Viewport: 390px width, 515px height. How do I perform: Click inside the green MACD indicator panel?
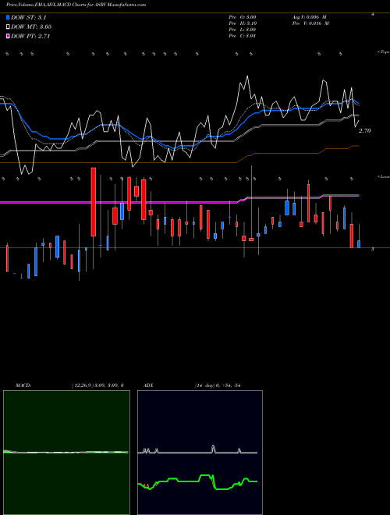click(x=66, y=453)
